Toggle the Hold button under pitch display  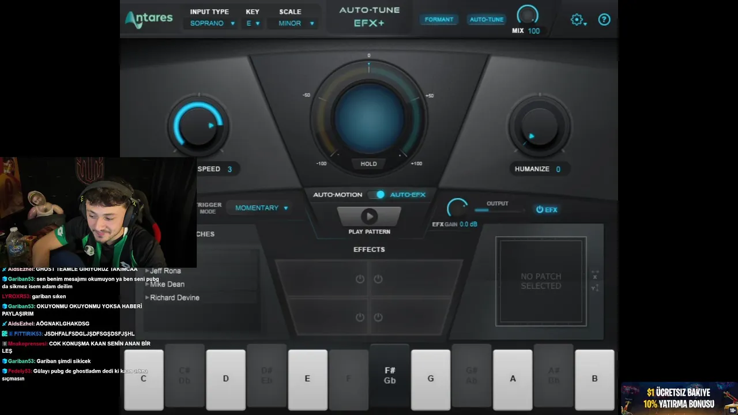pyautogui.click(x=368, y=164)
